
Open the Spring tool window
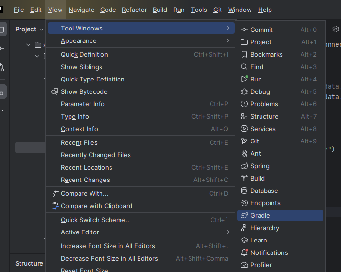point(280,166)
